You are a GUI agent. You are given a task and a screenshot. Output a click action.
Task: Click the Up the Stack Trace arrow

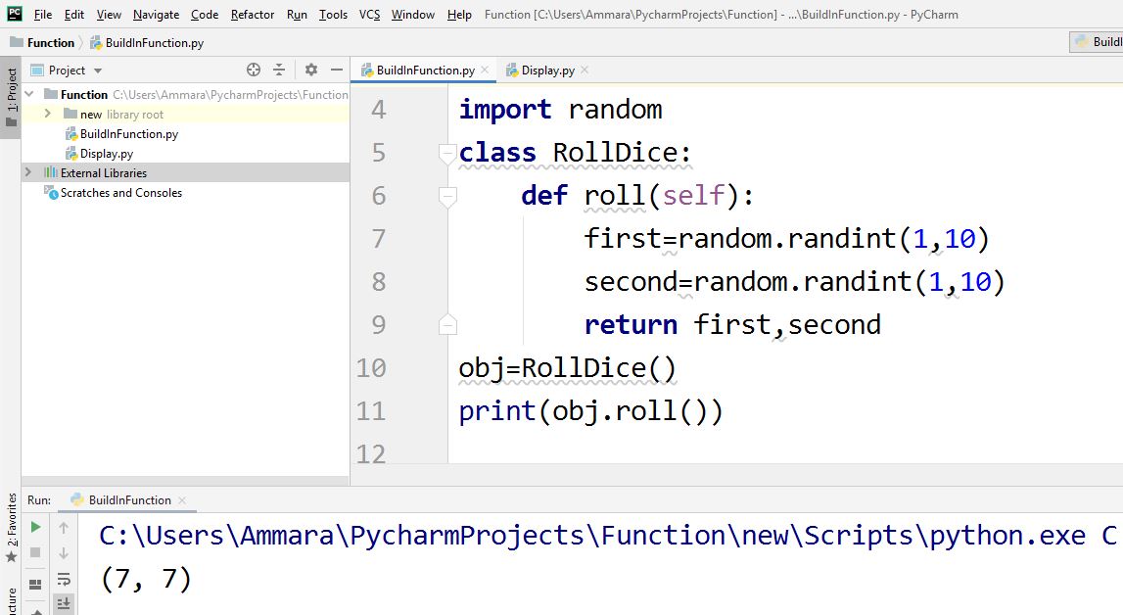(63, 528)
